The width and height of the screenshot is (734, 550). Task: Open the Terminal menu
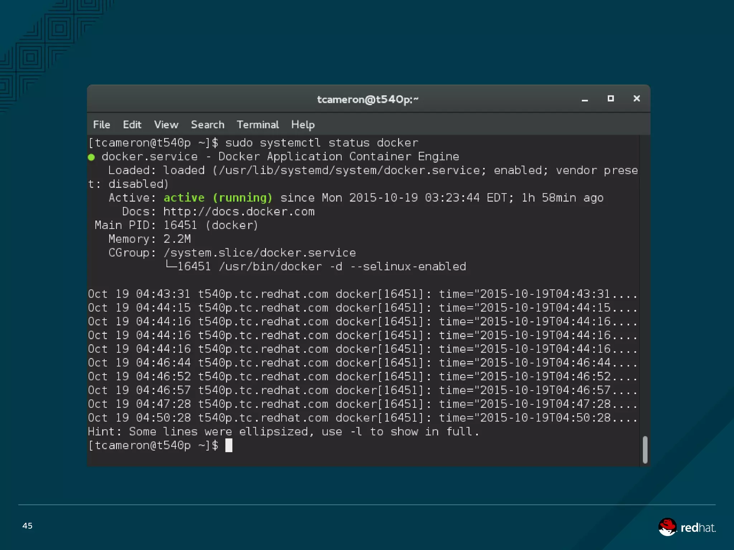pos(258,125)
